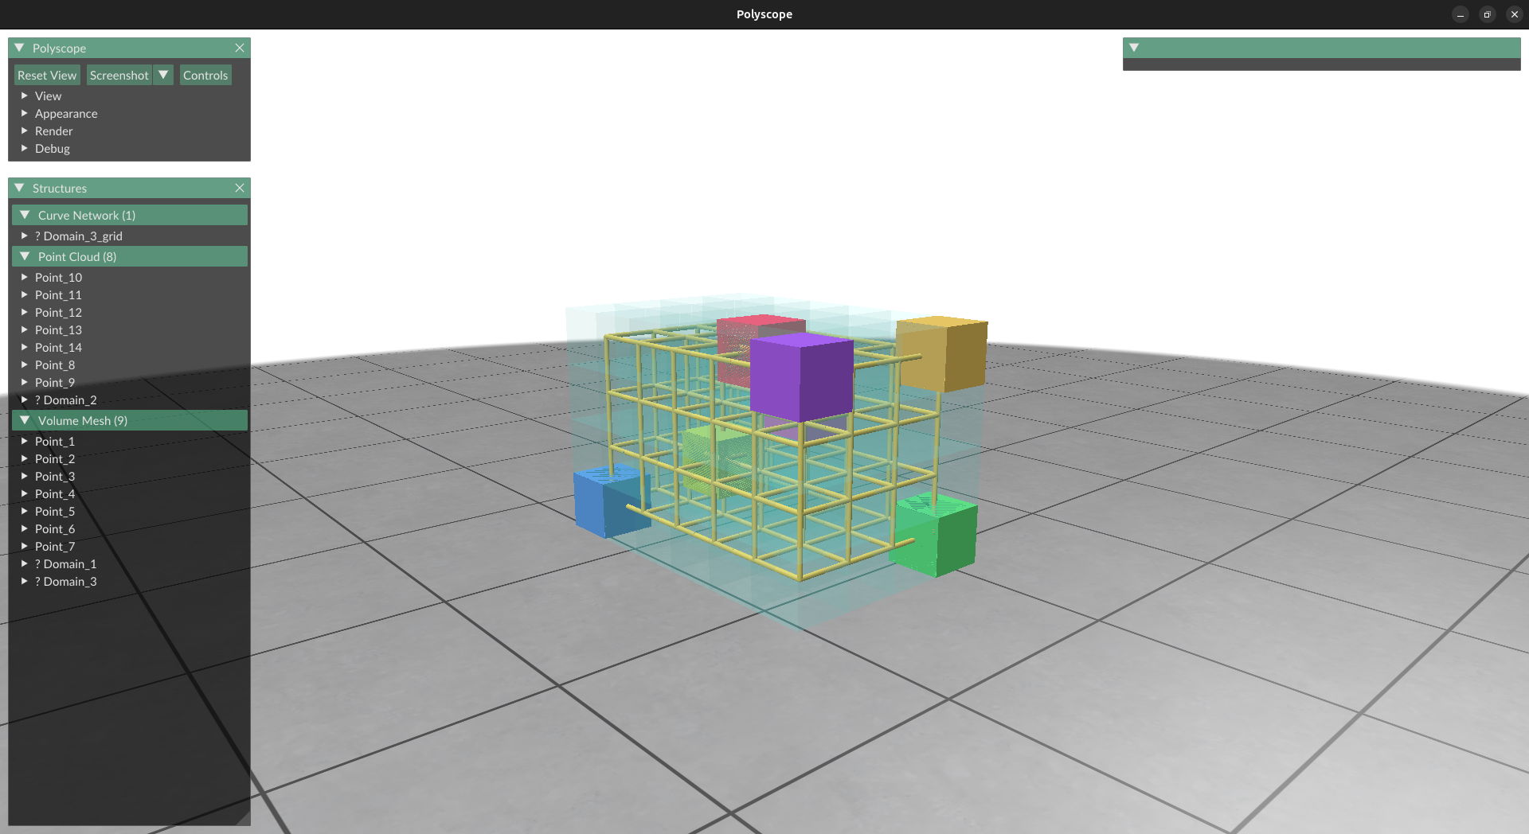Open the Screenshot options dropdown arrow
Screen dimensions: 1529x834
[x=163, y=75]
